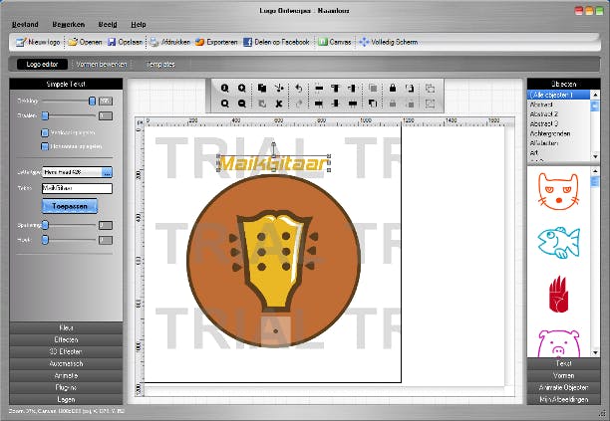Open the Bestand menu

pos(25,24)
